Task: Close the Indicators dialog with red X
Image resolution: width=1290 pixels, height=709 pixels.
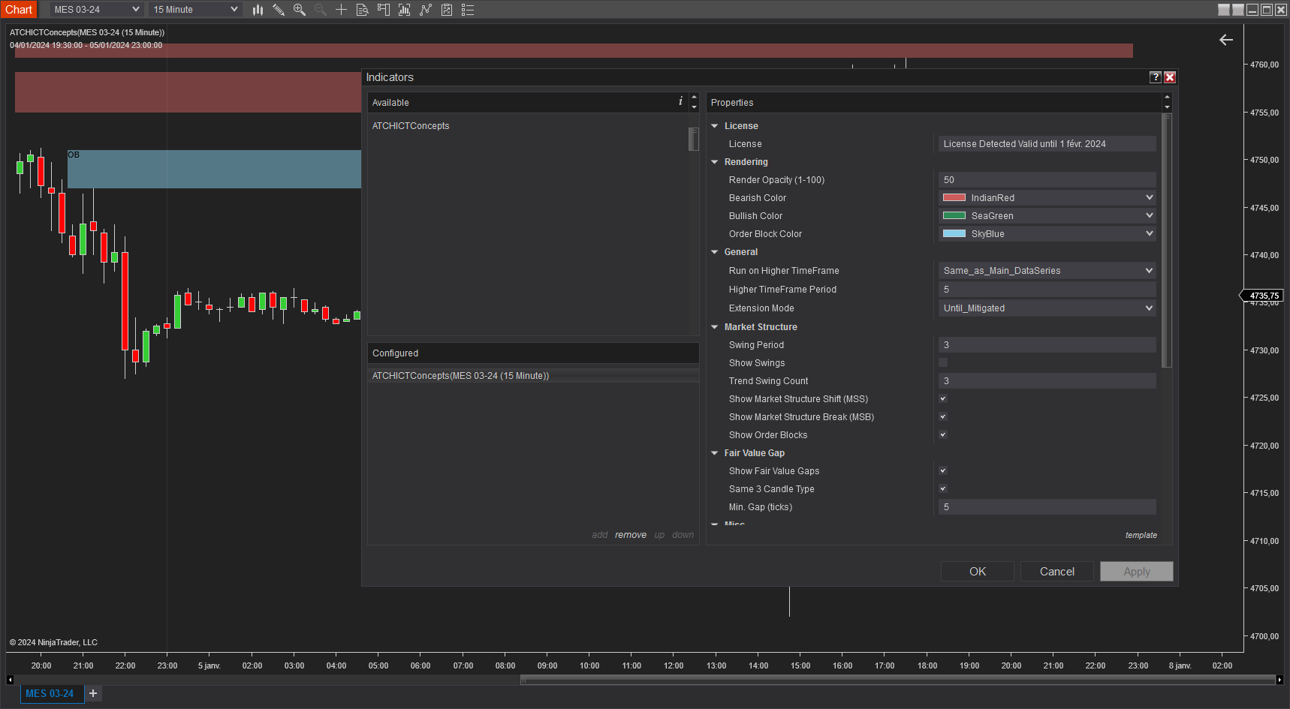Action: [x=1170, y=77]
